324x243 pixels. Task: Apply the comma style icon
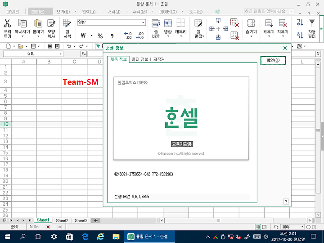[112, 36]
